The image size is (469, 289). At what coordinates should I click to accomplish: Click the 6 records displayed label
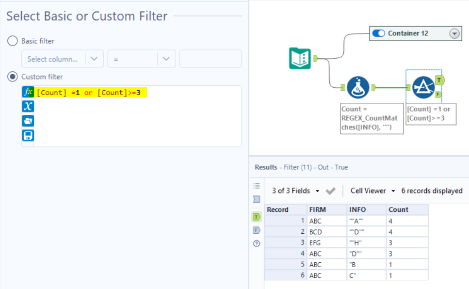point(432,191)
